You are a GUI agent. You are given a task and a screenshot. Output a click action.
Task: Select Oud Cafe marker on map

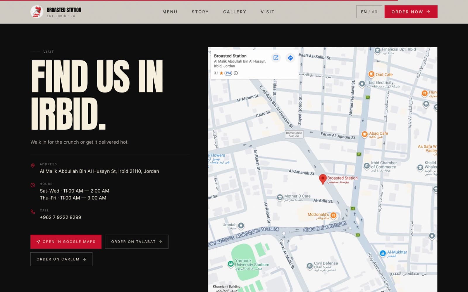(x=371, y=74)
